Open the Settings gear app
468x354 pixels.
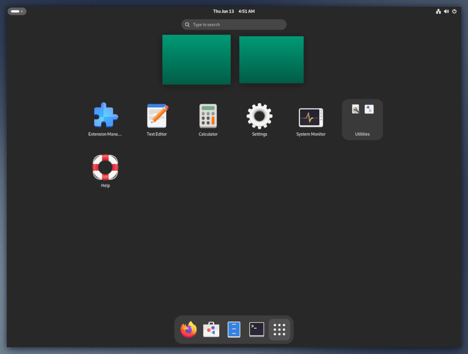(x=260, y=116)
